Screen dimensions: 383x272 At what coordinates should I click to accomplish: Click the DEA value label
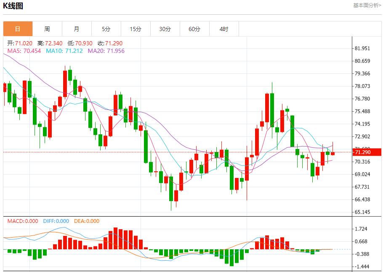87,221
